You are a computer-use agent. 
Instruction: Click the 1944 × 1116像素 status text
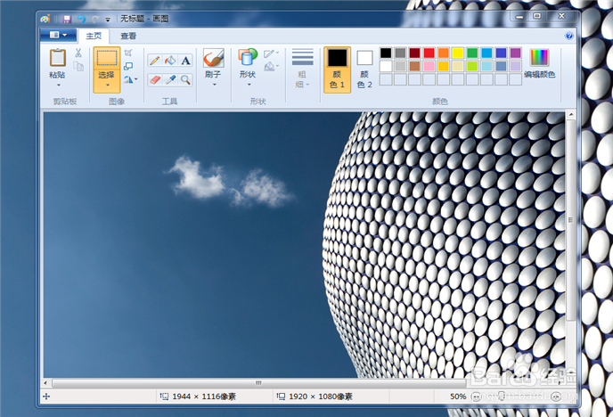pyautogui.click(x=204, y=397)
